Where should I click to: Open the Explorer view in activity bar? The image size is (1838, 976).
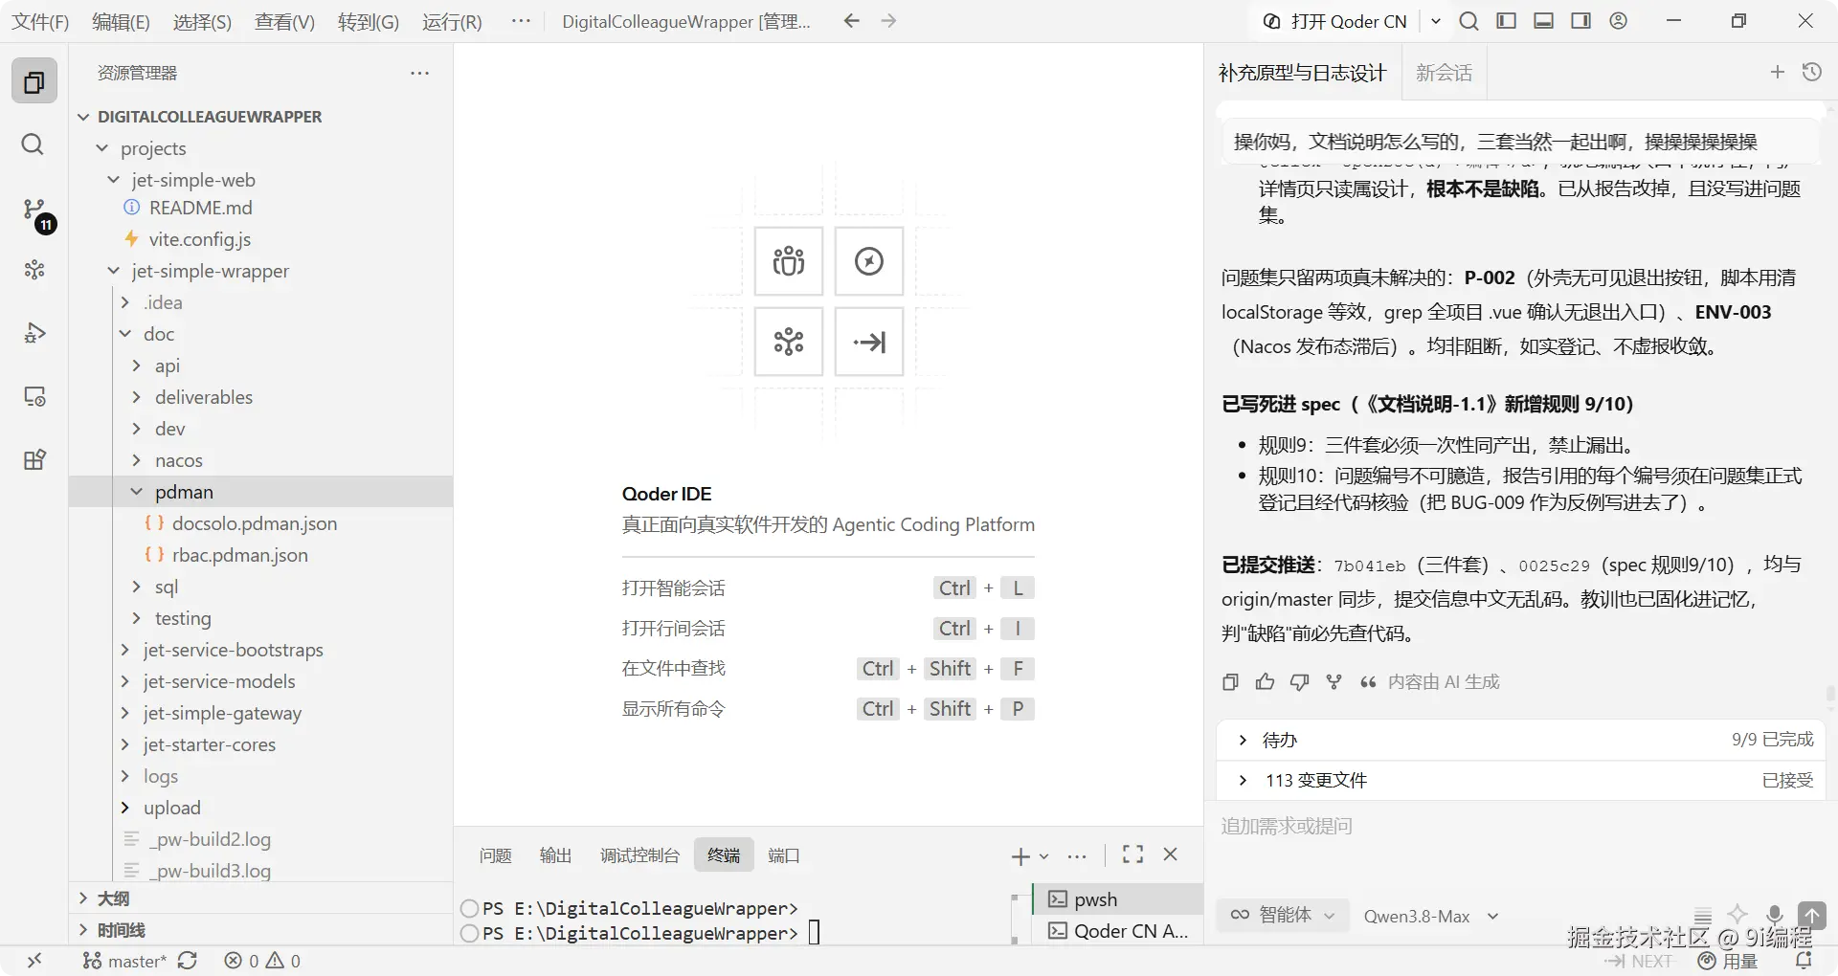tap(34, 81)
